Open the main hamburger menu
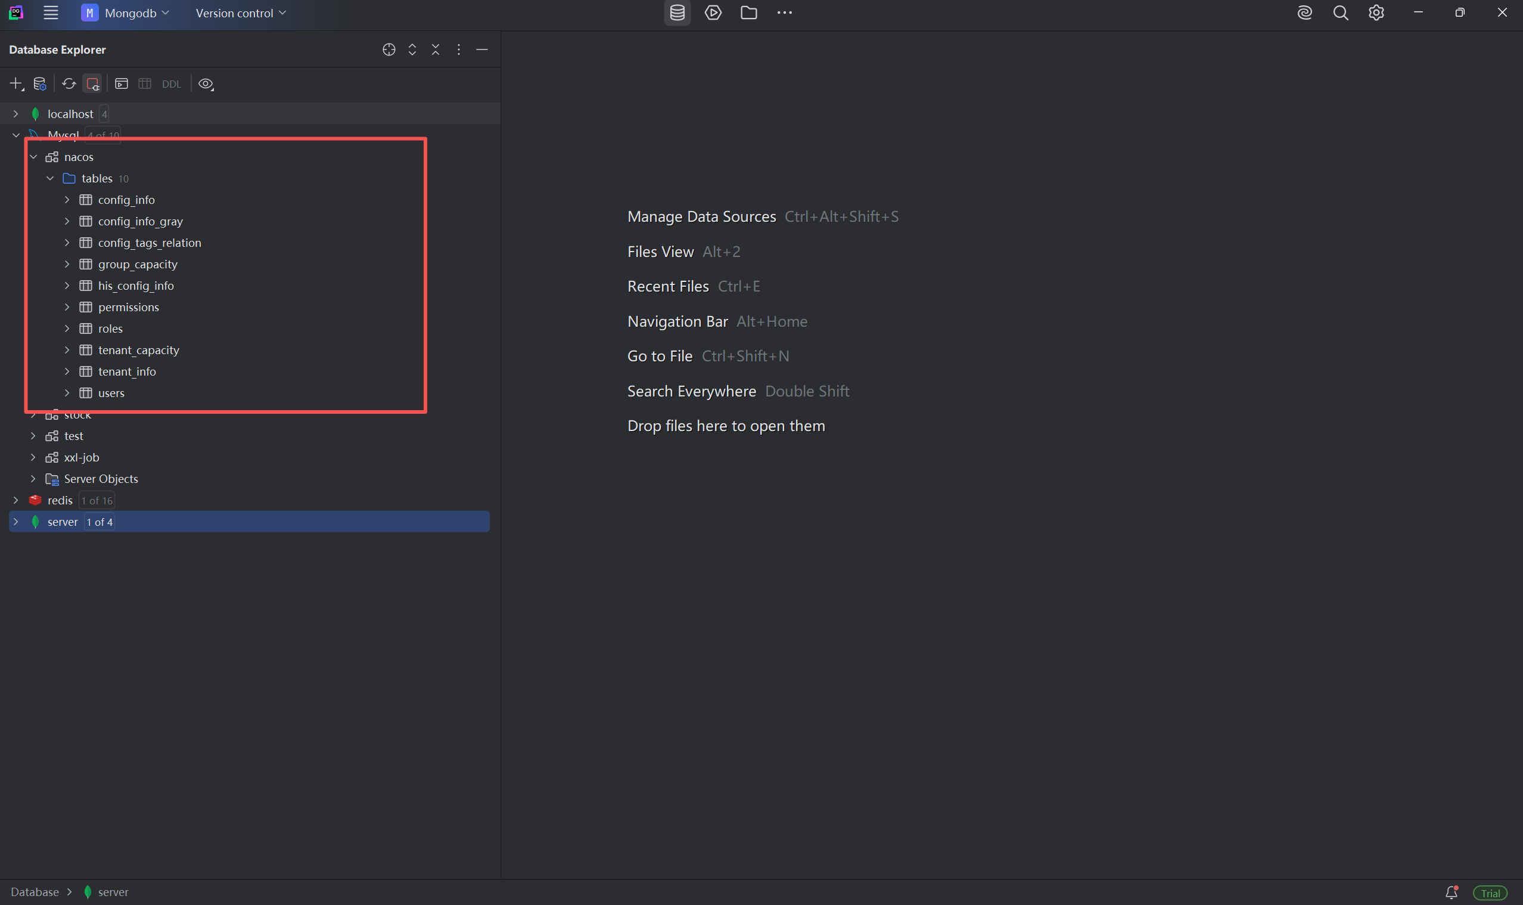This screenshot has height=905, width=1523. [x=51, y=13]
